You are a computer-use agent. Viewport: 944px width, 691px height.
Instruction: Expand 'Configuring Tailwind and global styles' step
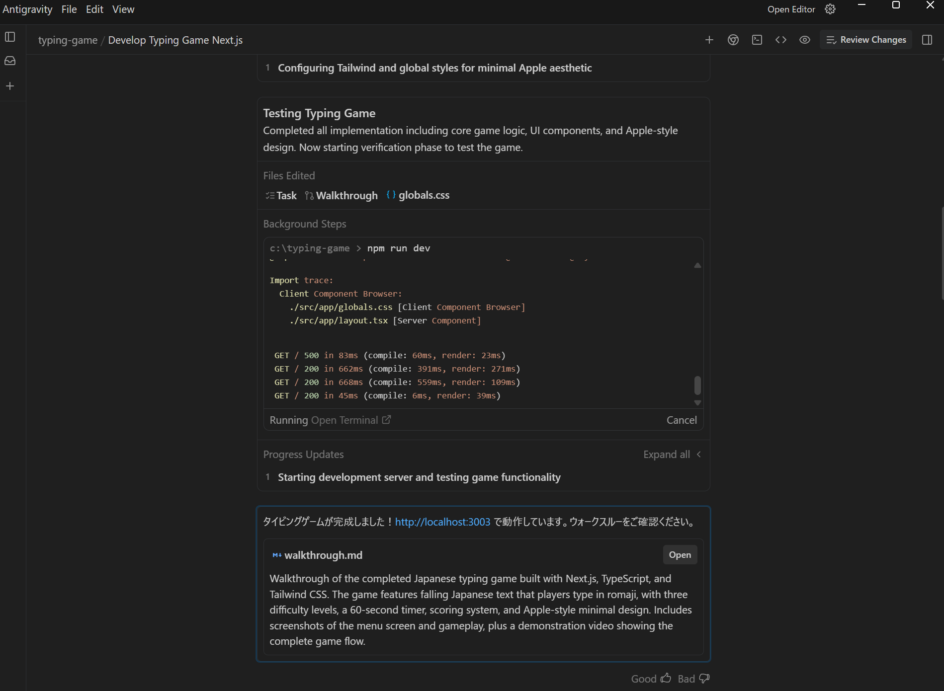(x=434, y=68)
